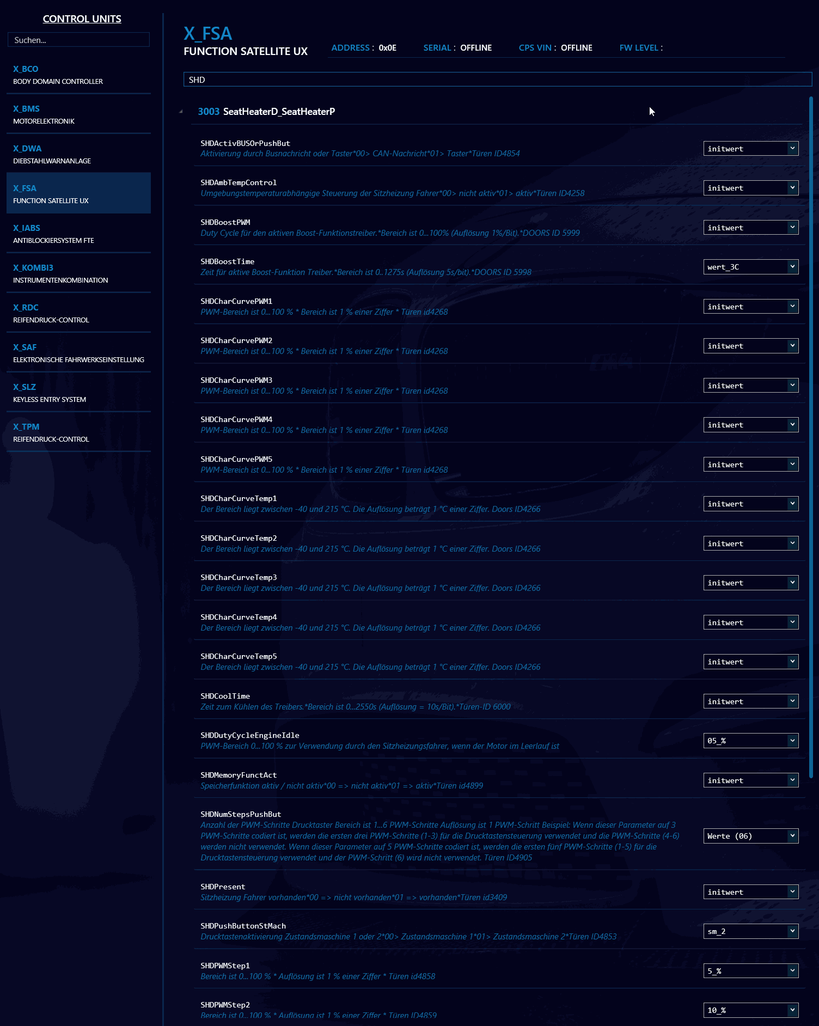Viewport: 819px width, 1026px height.
Task: Select X_IABS Antiblockiersystem FTE unit
Action: tap(78, 234)
